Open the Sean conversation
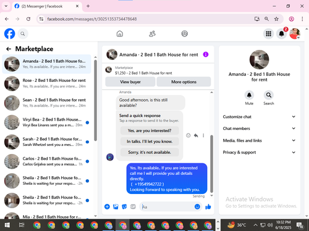Image resolution: width=309 pixels, height=231 pixels. tap(46, 103)
